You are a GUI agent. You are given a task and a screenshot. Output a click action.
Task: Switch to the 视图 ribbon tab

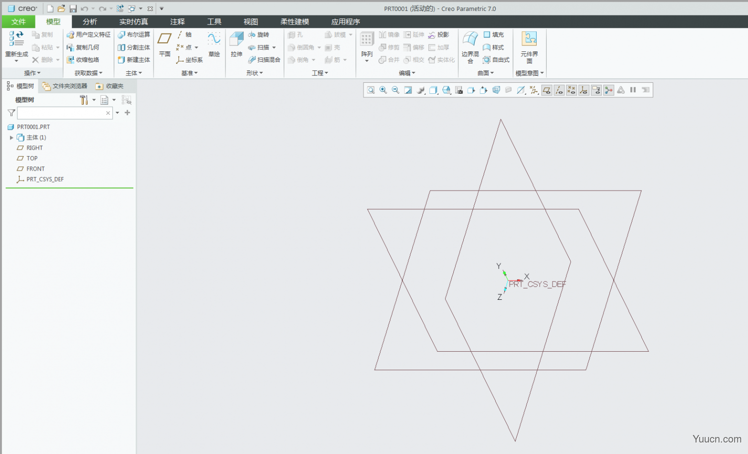pos(251,21)
